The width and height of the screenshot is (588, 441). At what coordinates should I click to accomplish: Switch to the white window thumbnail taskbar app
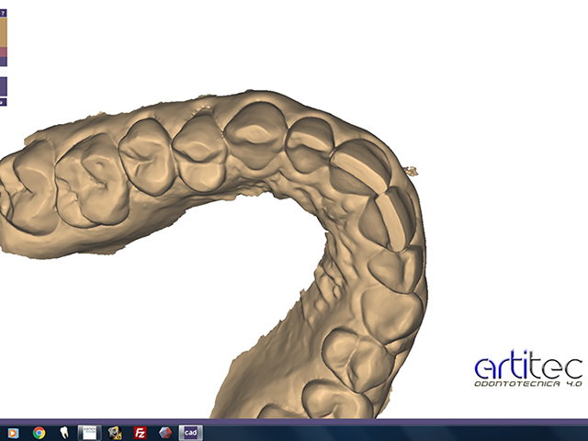[x=88, y=433]
